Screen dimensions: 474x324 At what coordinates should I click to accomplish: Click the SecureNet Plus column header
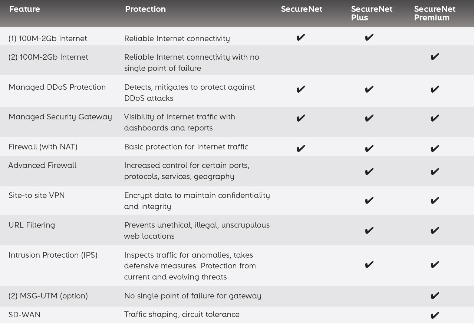pyautogui.click(x=372, y=13)
